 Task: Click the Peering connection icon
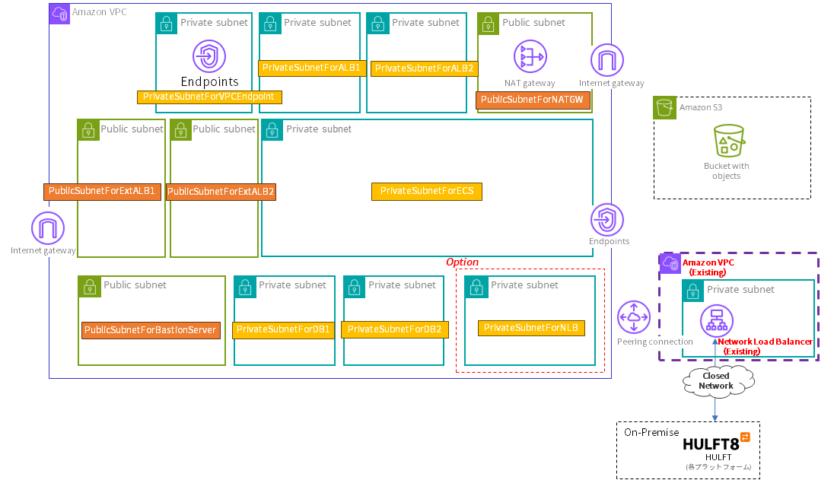pos(633,317)
